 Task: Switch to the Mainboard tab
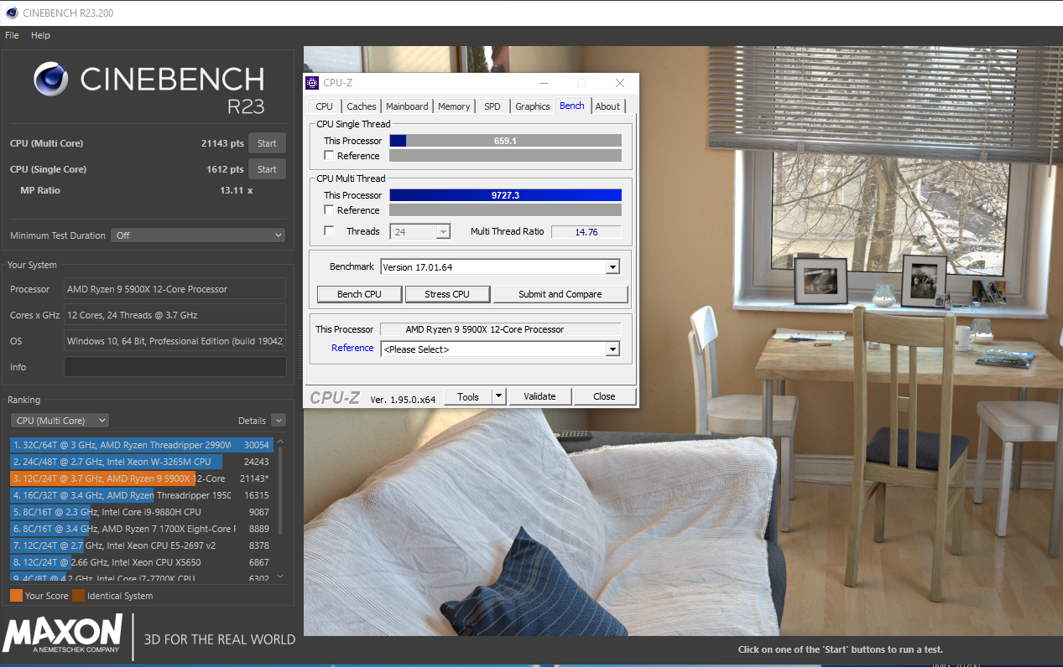407,106
